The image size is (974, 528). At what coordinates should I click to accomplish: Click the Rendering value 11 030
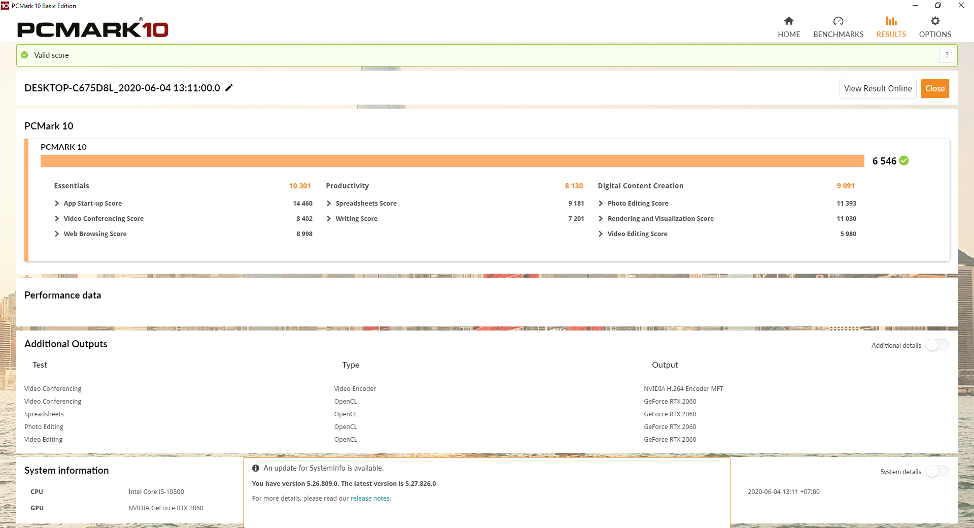846,218
